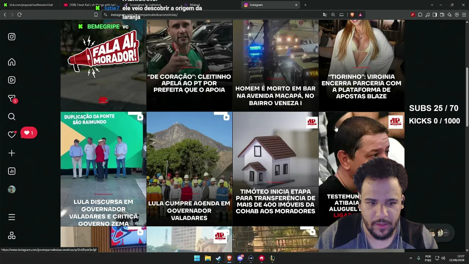Close the Instagram browser tab
469x264 pixels.
296,5
